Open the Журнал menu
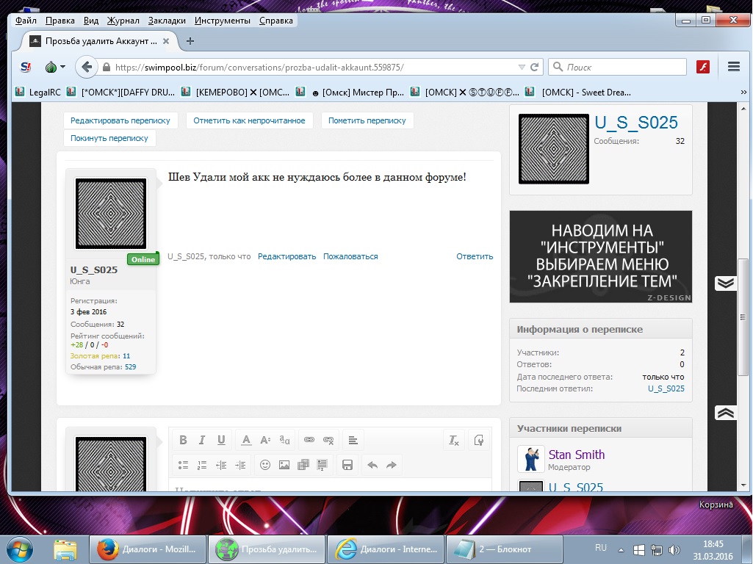 tap(123, 21)
